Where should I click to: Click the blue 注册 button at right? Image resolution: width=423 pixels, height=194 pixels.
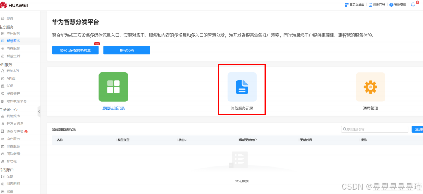coord(417,129)
